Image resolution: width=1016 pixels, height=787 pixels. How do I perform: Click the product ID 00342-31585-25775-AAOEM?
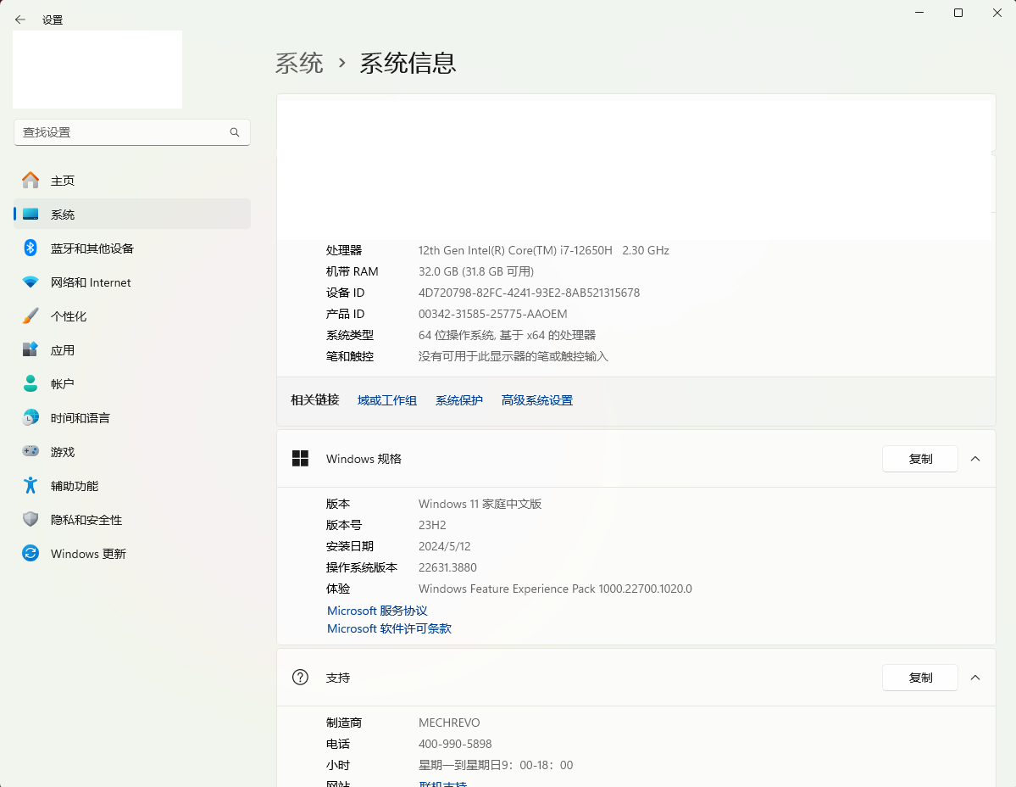(x=492, y=314)
